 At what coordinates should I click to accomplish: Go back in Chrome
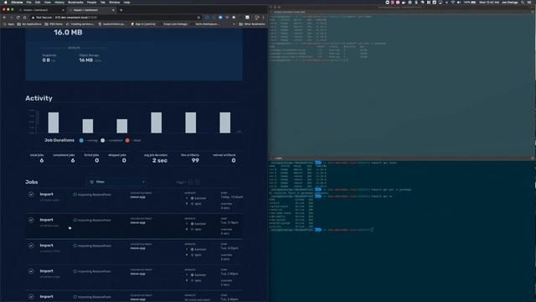(x=4, y=17)
